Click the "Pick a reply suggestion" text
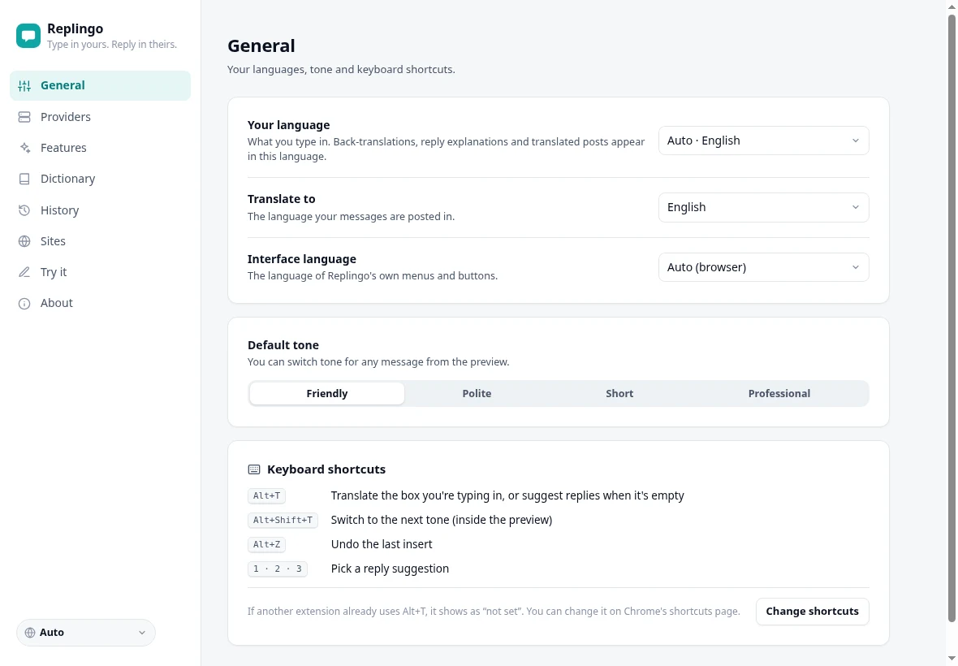Viewport: 958px width, 666px height. 390,569
